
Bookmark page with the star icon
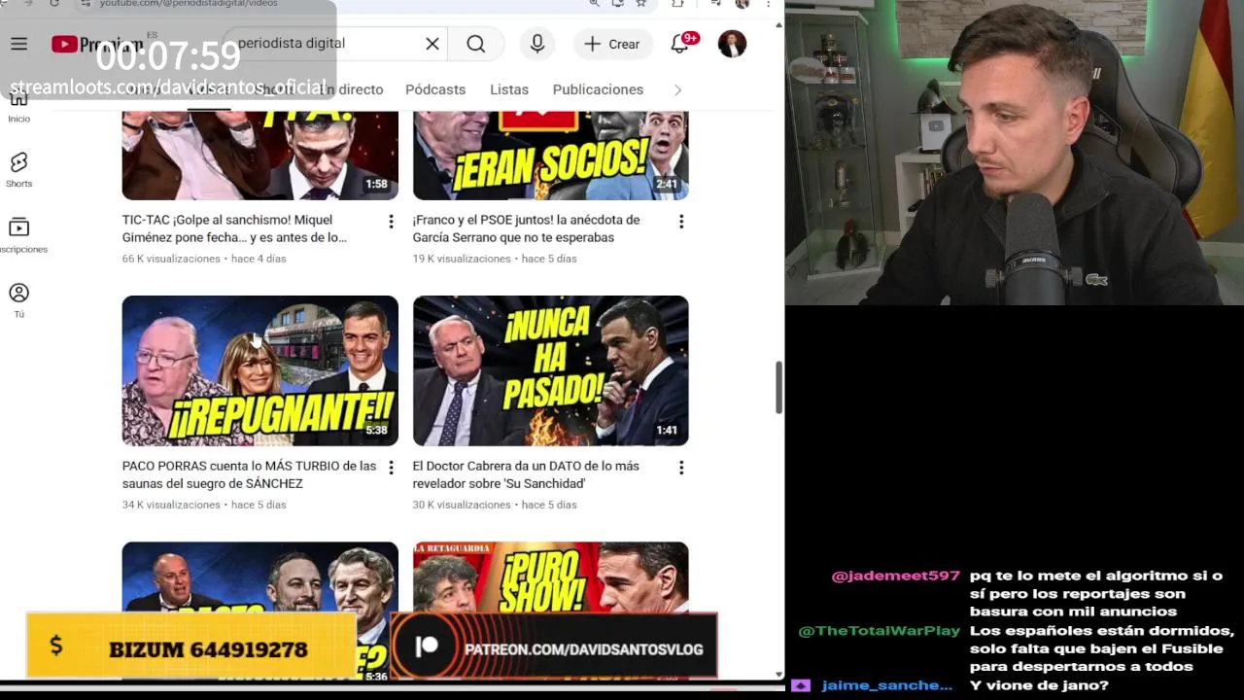tap(640, 4)
